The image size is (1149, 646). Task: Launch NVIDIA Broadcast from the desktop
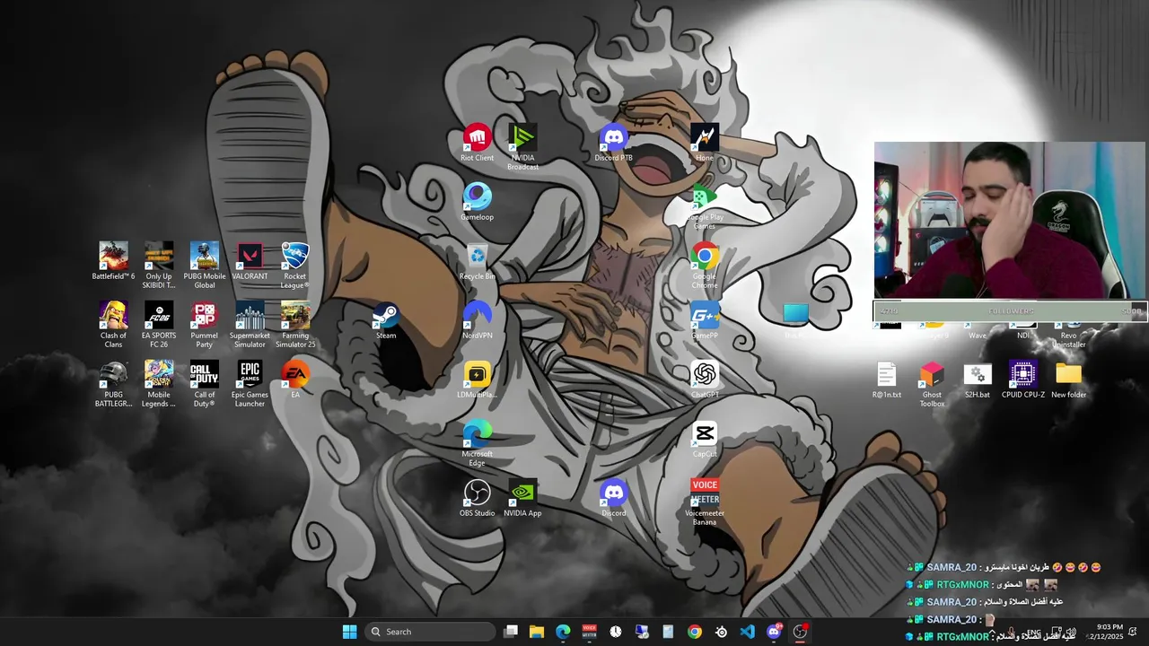(x=522, y=147)
